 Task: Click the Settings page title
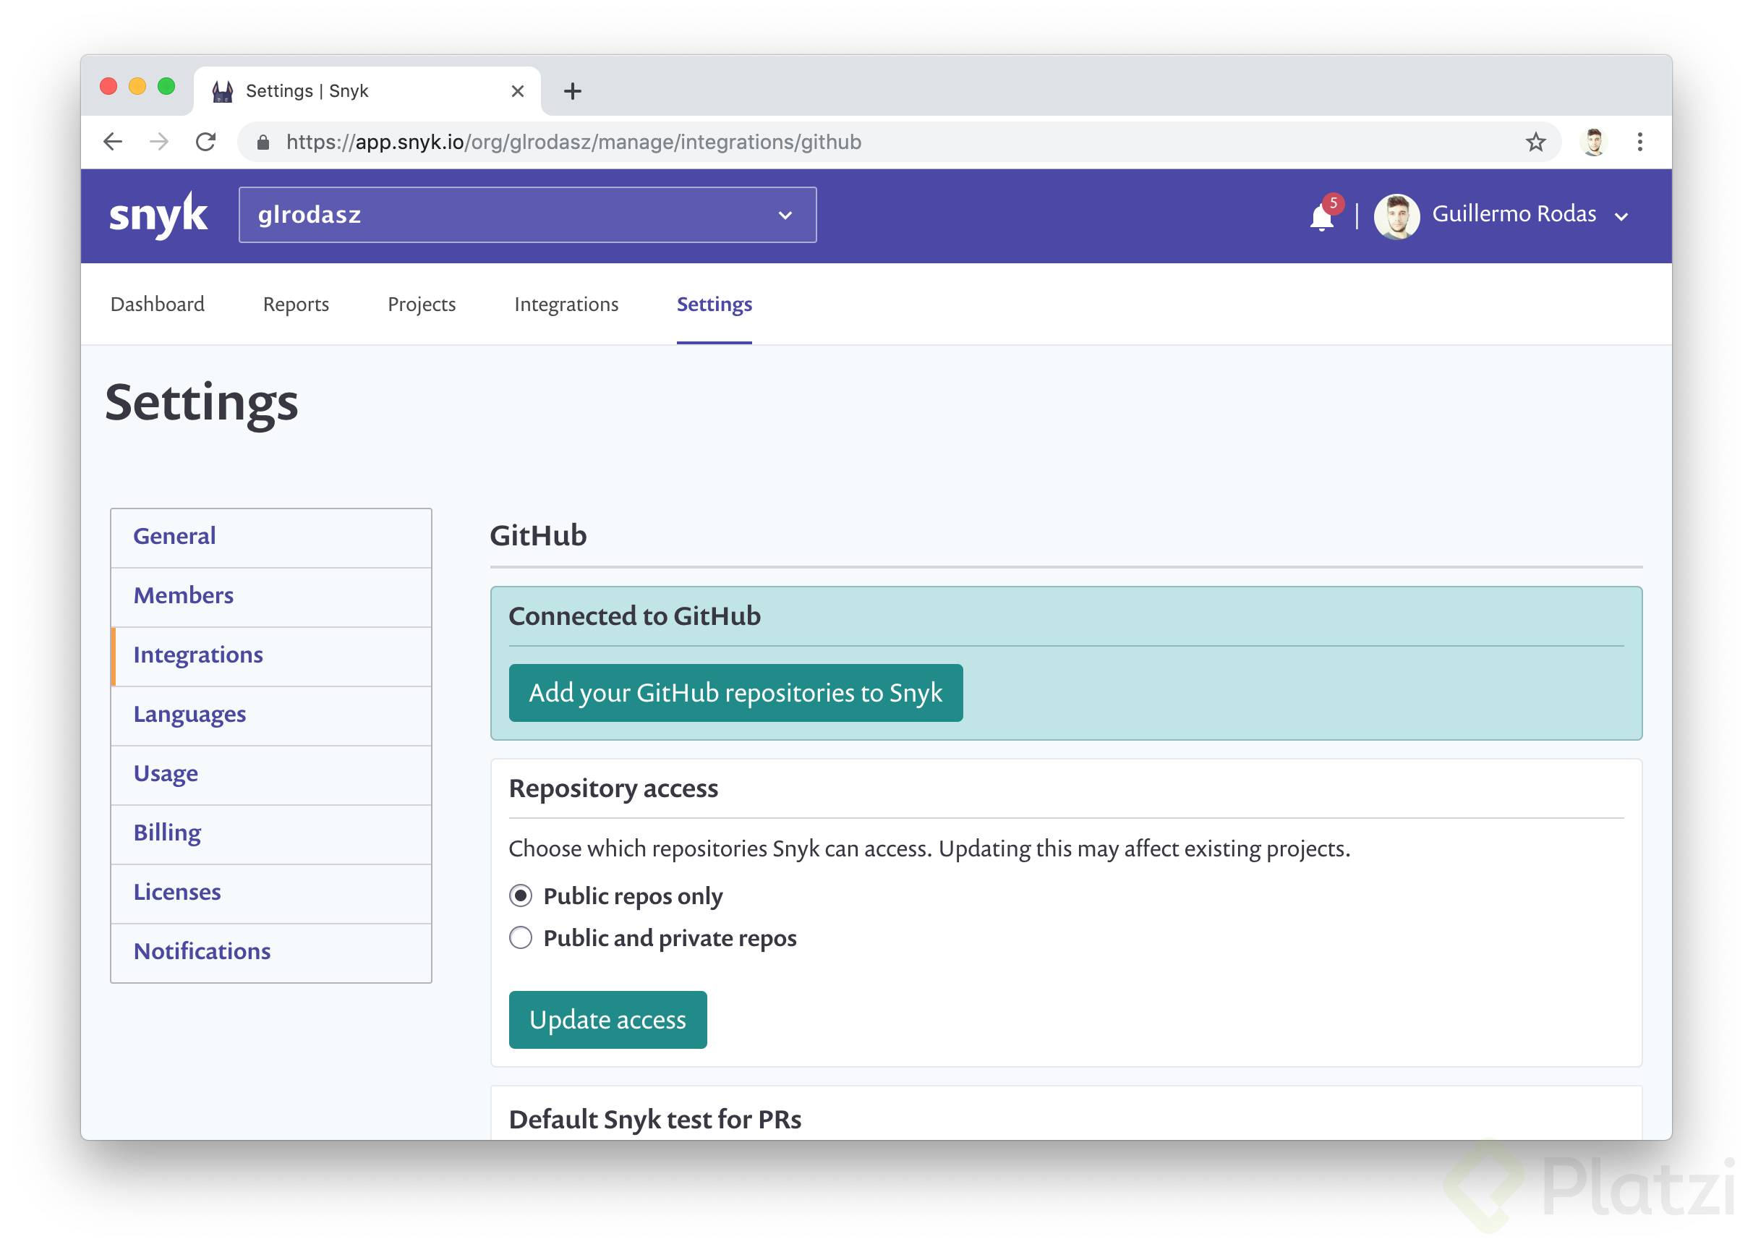[201, 403]
